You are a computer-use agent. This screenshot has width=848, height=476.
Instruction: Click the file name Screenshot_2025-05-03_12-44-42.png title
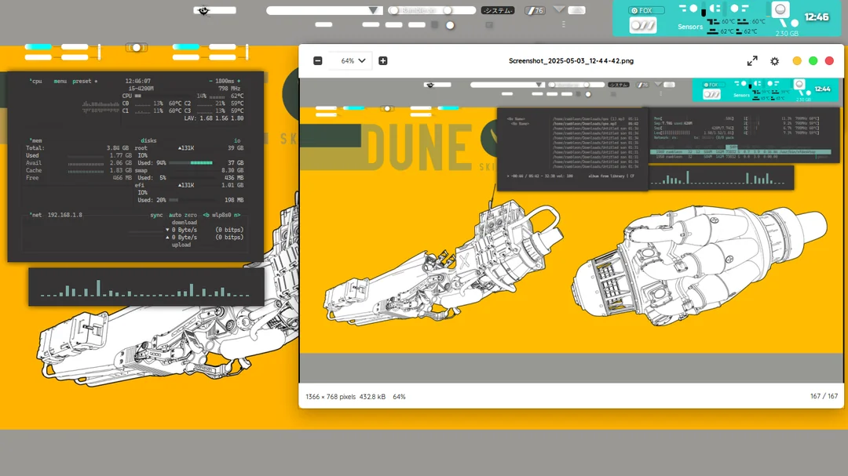coord(571,61)
